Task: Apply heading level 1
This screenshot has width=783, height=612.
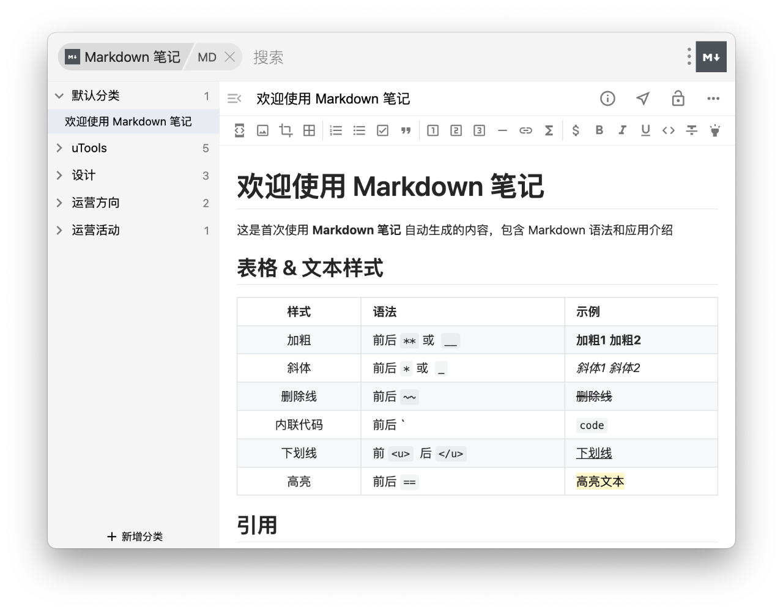Action: tap(433, 130)
